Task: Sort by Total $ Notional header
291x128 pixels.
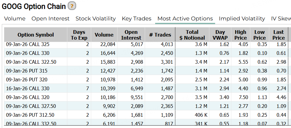Action: (x=192, y=35)
